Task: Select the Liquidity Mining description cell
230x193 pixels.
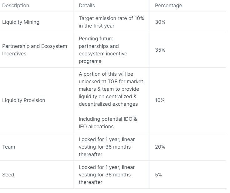Action: (x=21, y=22)
